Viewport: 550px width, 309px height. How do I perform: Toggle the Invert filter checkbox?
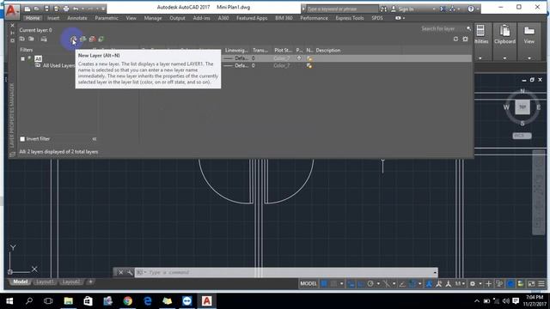coord(22,139)
